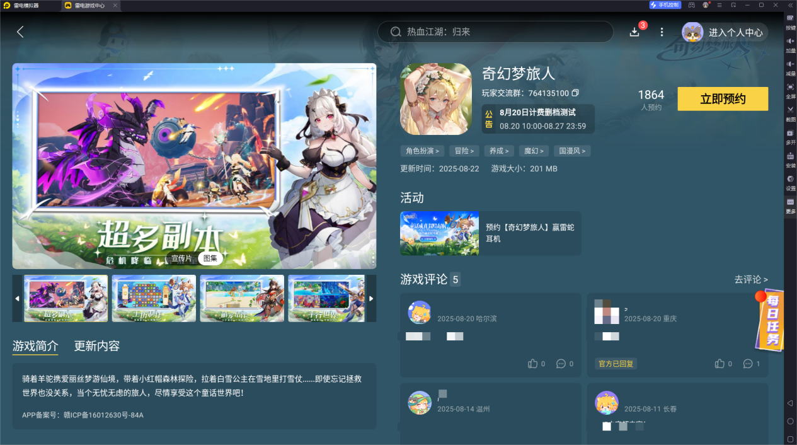Select the 超多副本 thumbnail
Viewport: 797px width, 445px height.
click(x=66, y=299)
